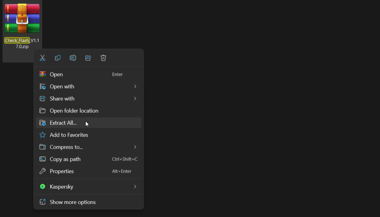Choose Open from the context menu
Image resolution: width=380 pixels, height=217 pixels.
tap(56, 74)
